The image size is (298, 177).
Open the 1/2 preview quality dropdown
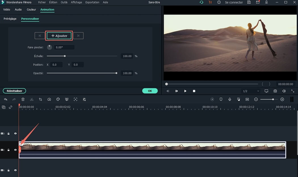[251, 91]
